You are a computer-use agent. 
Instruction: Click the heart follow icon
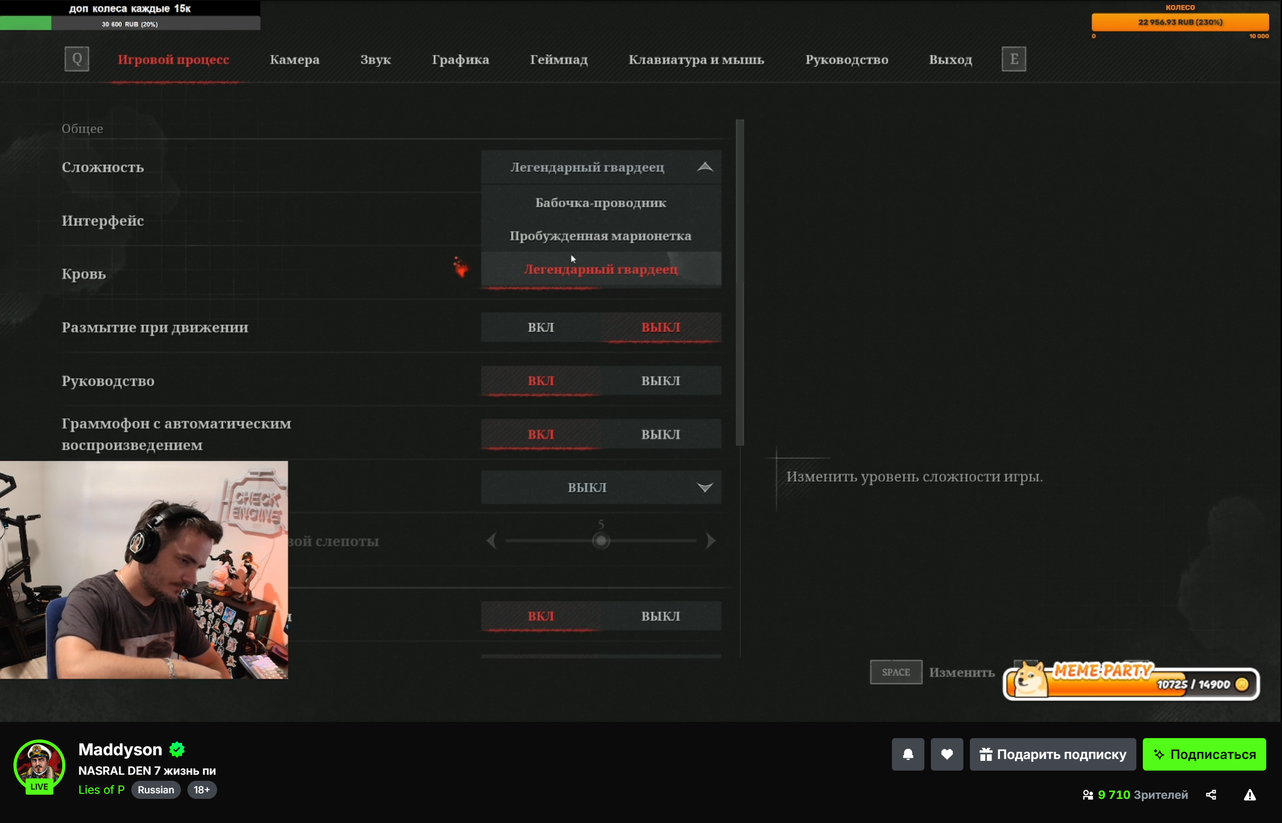click(947, 754)
